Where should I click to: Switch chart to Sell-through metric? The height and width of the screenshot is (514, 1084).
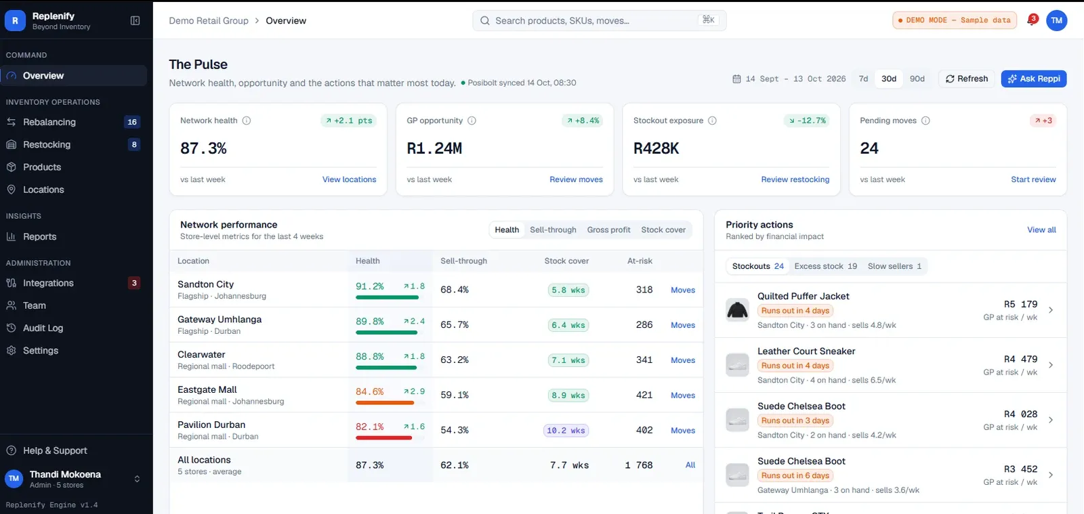[x=553, y=230]
